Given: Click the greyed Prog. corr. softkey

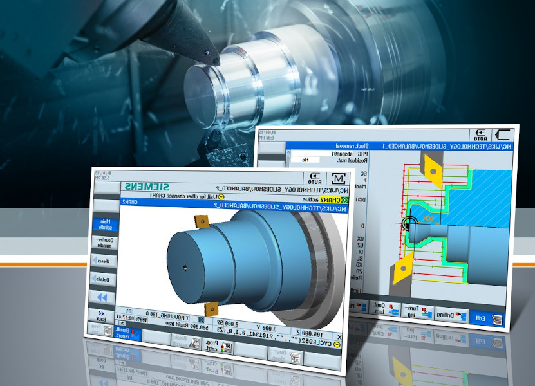Looking at the screenshot, I should pyautogui.click(x=99, y=329).
